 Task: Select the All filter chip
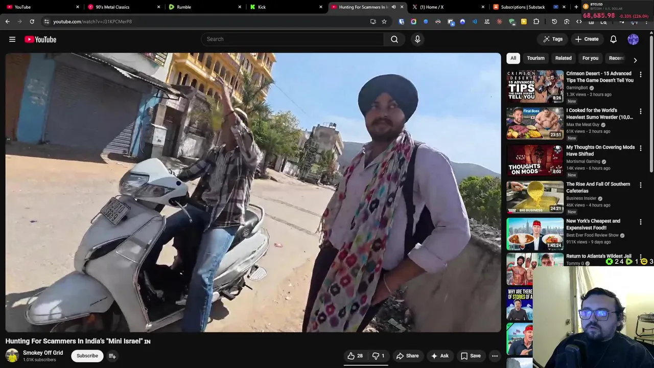click(x=513, y=58)
